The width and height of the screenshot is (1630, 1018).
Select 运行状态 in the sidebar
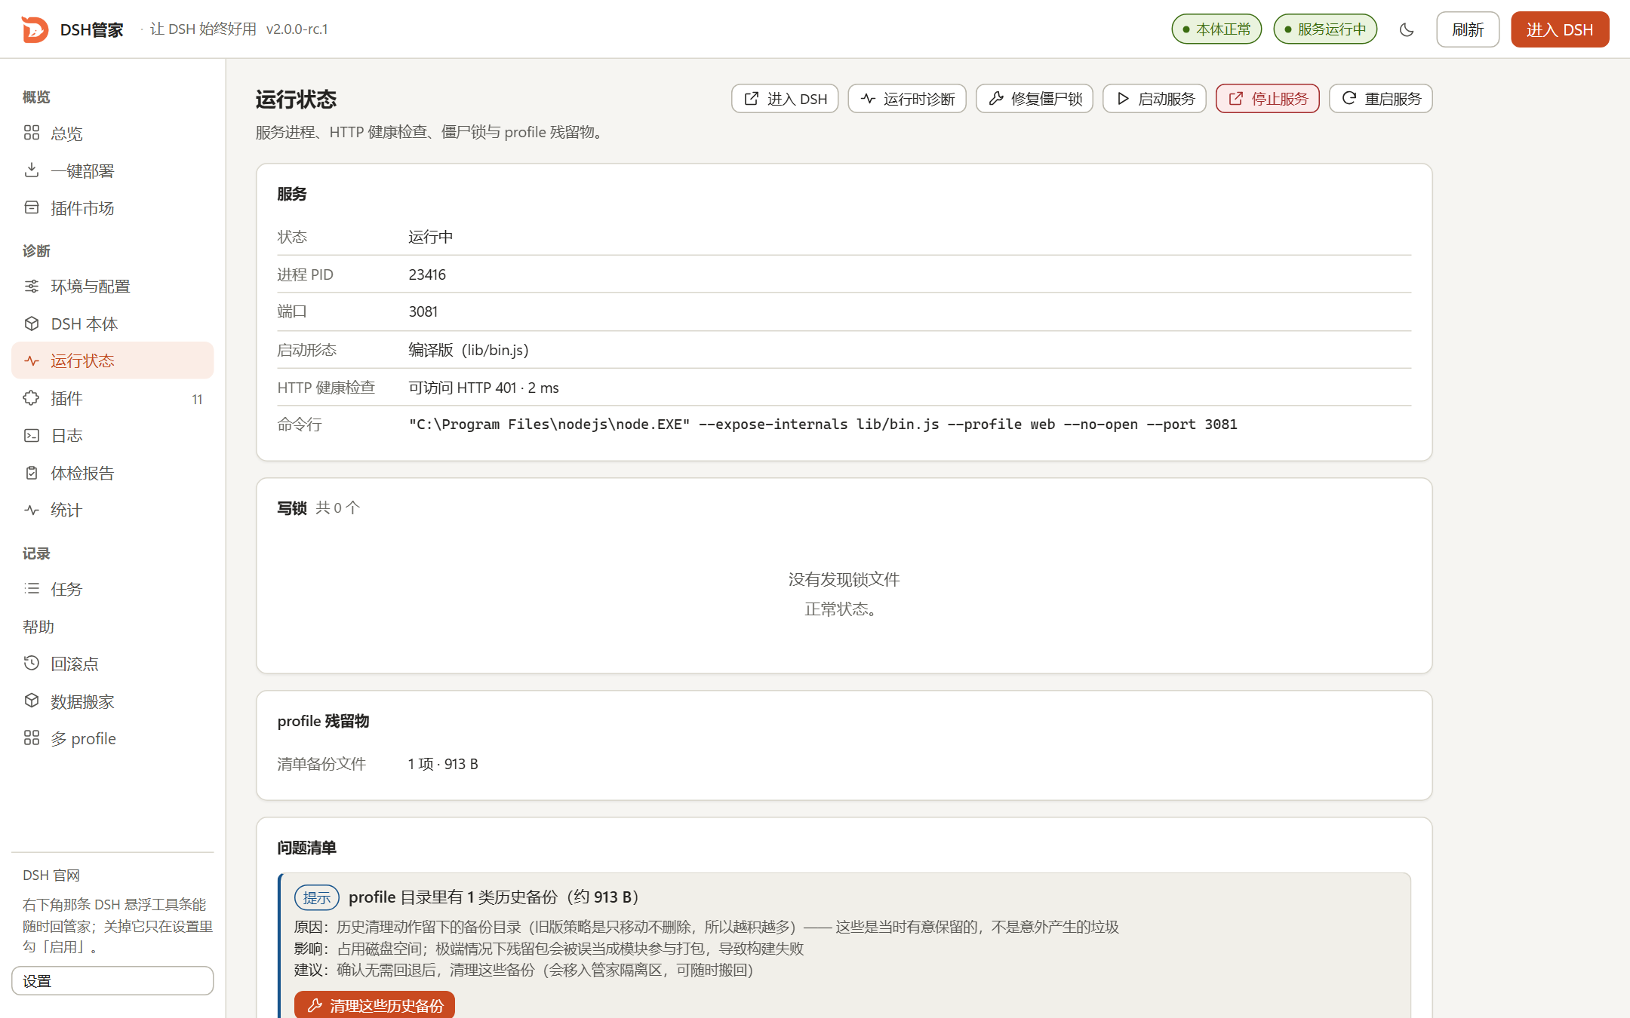click(112, 360)
